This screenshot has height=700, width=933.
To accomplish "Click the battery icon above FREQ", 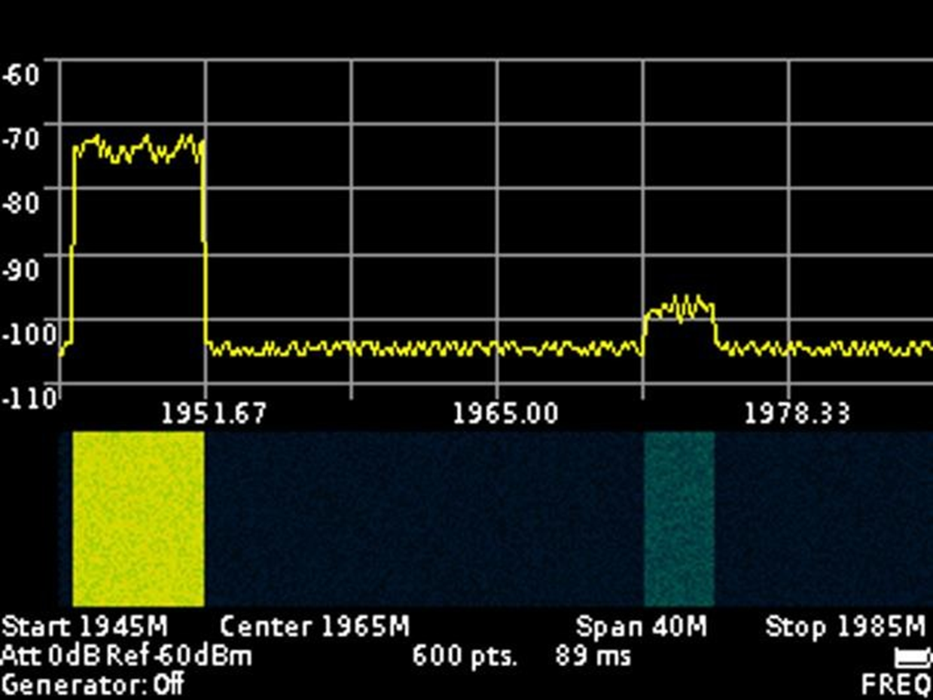I will (913, 658).
